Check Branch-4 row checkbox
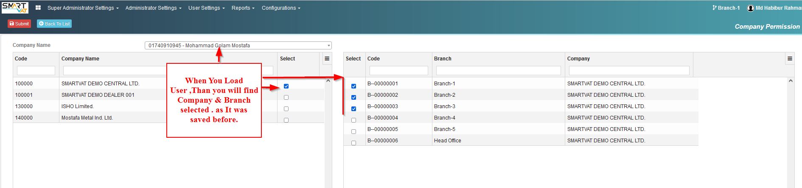The width and height of the screenshot is (802, 188). coord(353,120)
